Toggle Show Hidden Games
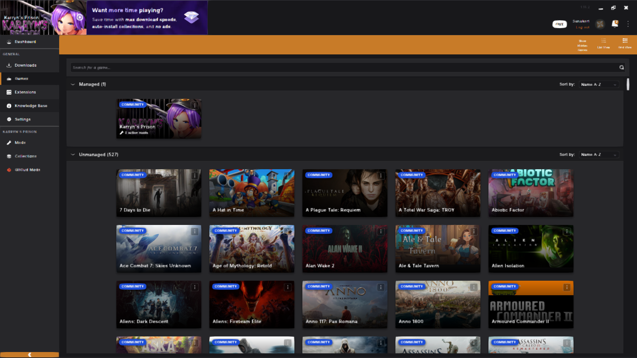This screenshot has height=358, width=637. click(583, 45)
